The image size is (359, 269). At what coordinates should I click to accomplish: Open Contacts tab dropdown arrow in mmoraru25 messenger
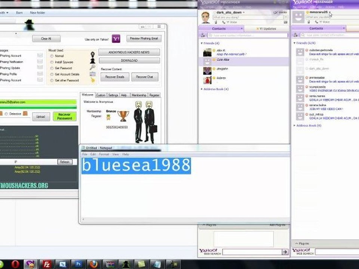343,28
